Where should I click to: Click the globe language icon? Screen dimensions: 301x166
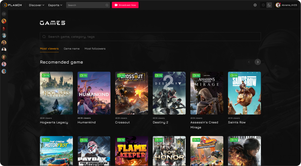tap(255, 5)
